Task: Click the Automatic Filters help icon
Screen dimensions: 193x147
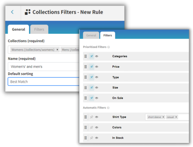Action: pos(108,108)
